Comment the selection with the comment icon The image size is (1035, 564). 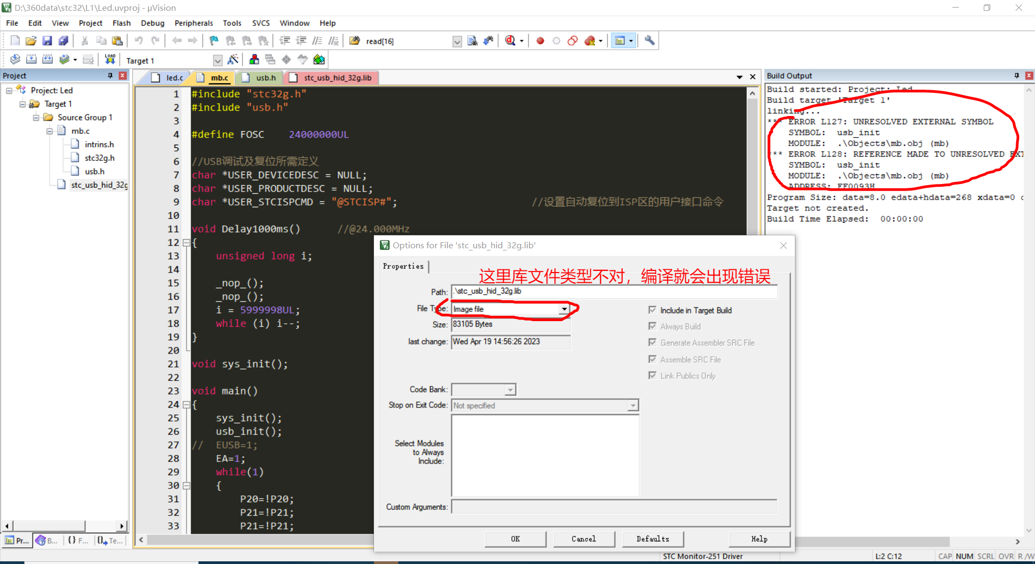317,41
